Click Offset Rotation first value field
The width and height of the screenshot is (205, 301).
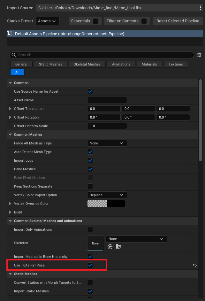[x=104, y=117]
